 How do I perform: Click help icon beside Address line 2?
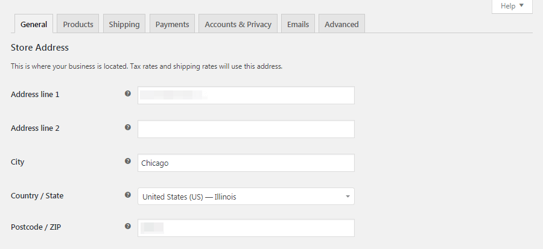pos(127,128)
